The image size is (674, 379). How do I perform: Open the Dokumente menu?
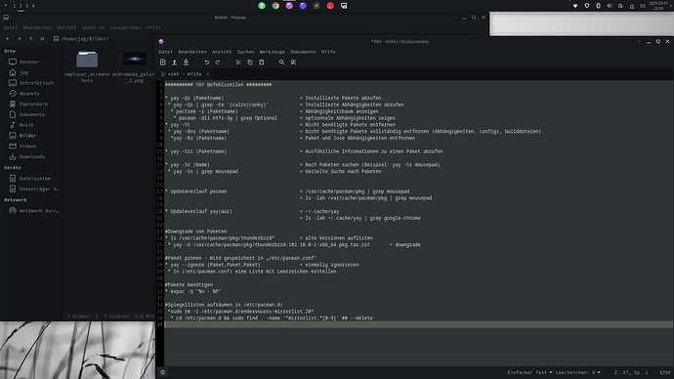tap(303, 52)
